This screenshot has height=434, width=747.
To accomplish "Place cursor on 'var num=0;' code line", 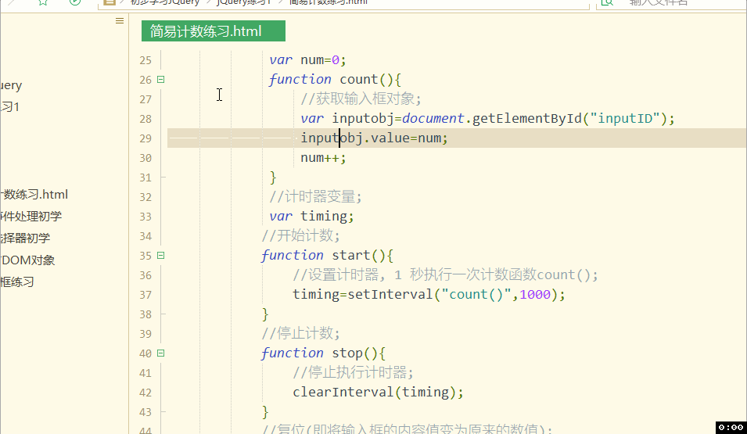I will click(x=307, y=60).
